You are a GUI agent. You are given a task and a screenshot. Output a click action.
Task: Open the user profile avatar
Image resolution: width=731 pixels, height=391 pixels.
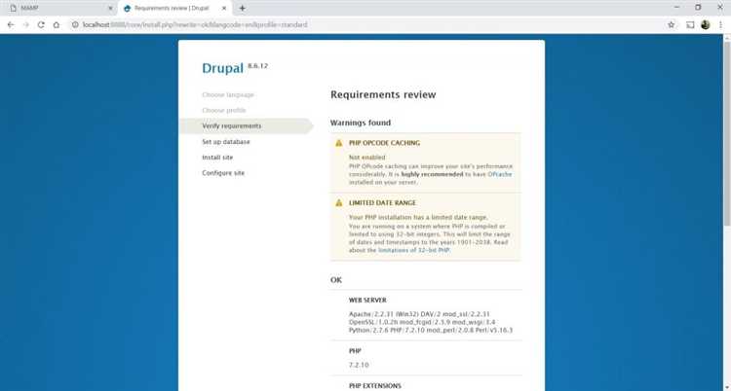coord(706,24)
